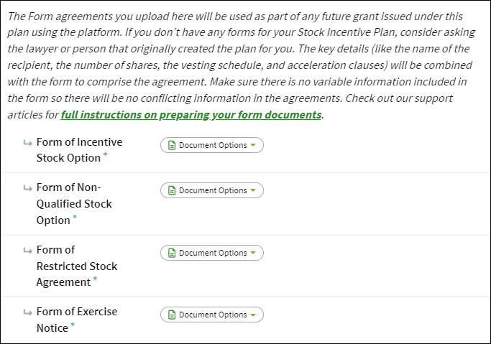Click sub-item arrow beside Form of Non-Qualified Stock Option
This screenshot has height=344, width=491.
point(28,188)
